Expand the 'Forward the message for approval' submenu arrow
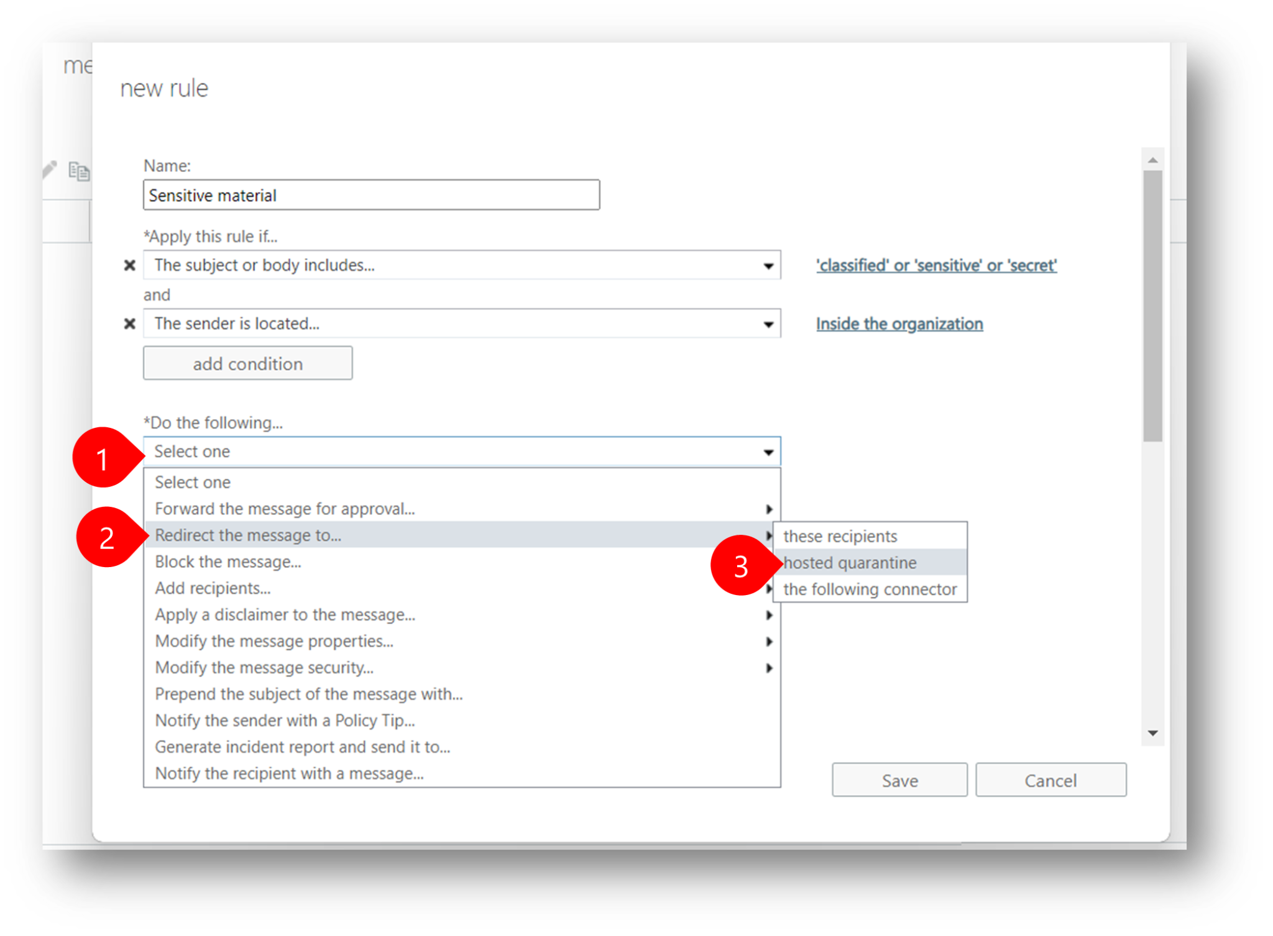 (770, 509)
